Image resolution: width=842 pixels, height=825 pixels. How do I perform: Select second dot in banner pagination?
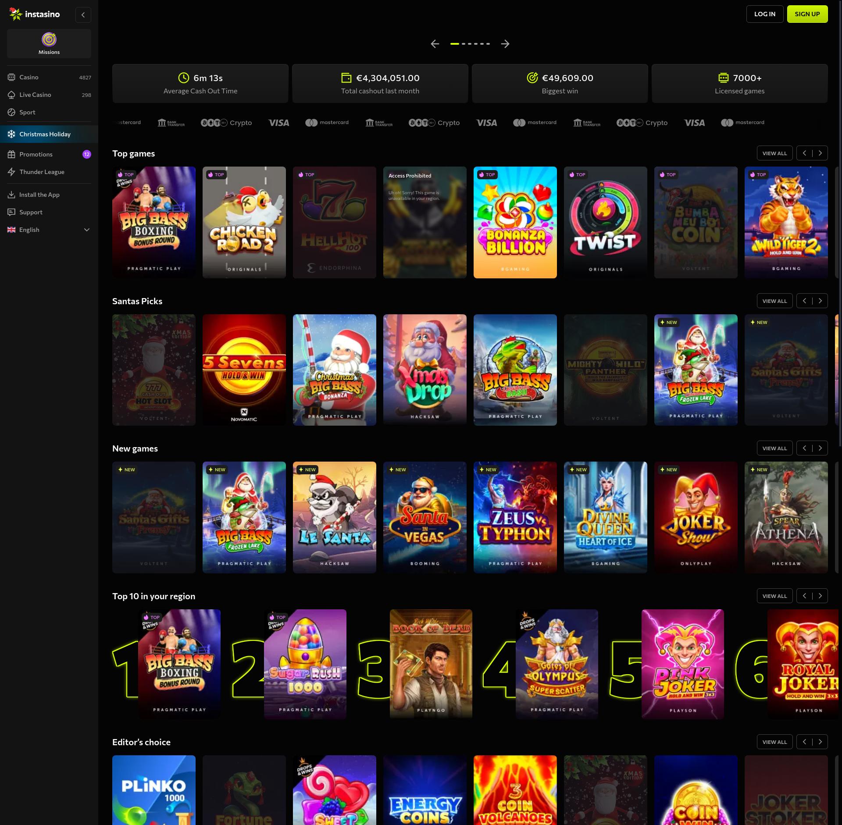tap(464, 44)
